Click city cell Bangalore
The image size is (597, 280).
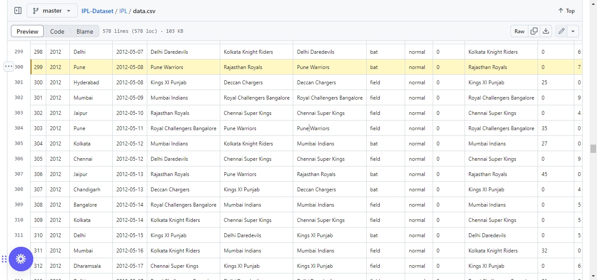pos(91,204)
